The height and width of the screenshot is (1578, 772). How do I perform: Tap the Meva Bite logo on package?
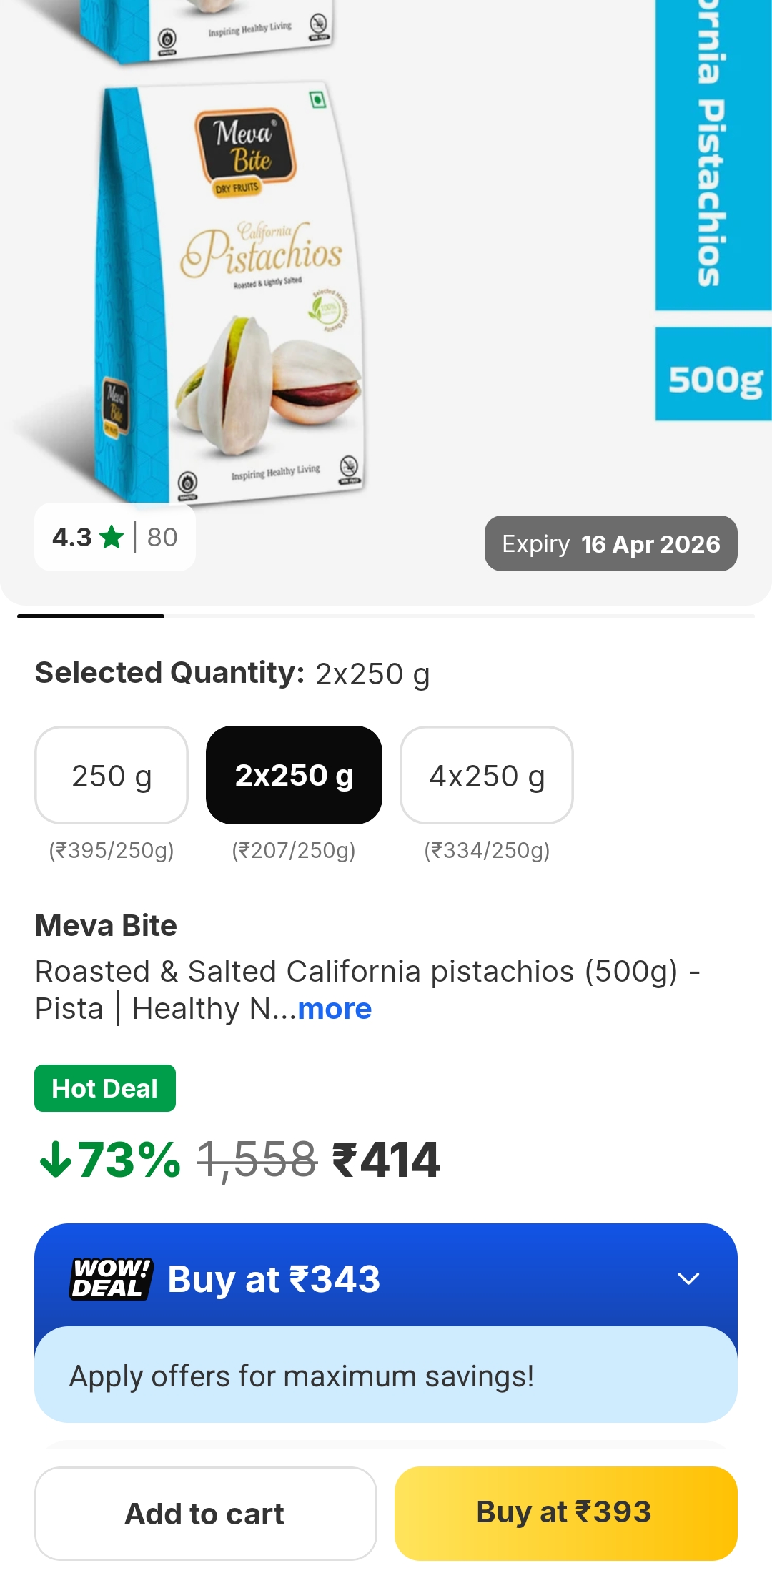244,147
